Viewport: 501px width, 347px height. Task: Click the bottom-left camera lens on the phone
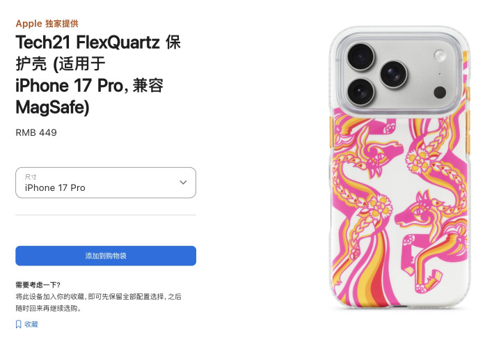[360, 91]
